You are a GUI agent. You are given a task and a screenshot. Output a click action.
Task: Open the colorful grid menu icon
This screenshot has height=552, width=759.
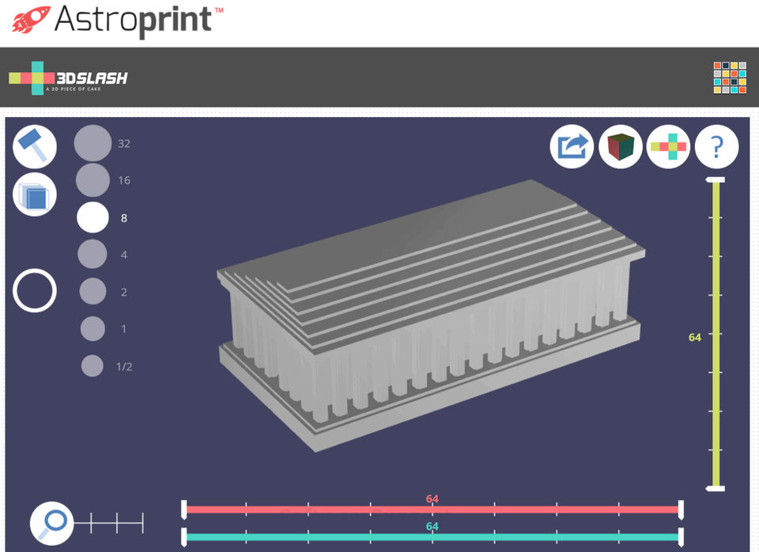[730, 78]
